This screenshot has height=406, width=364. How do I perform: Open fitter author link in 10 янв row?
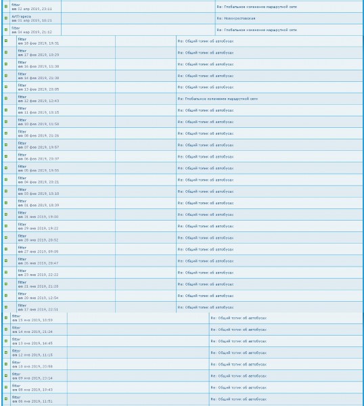point(16,363)
